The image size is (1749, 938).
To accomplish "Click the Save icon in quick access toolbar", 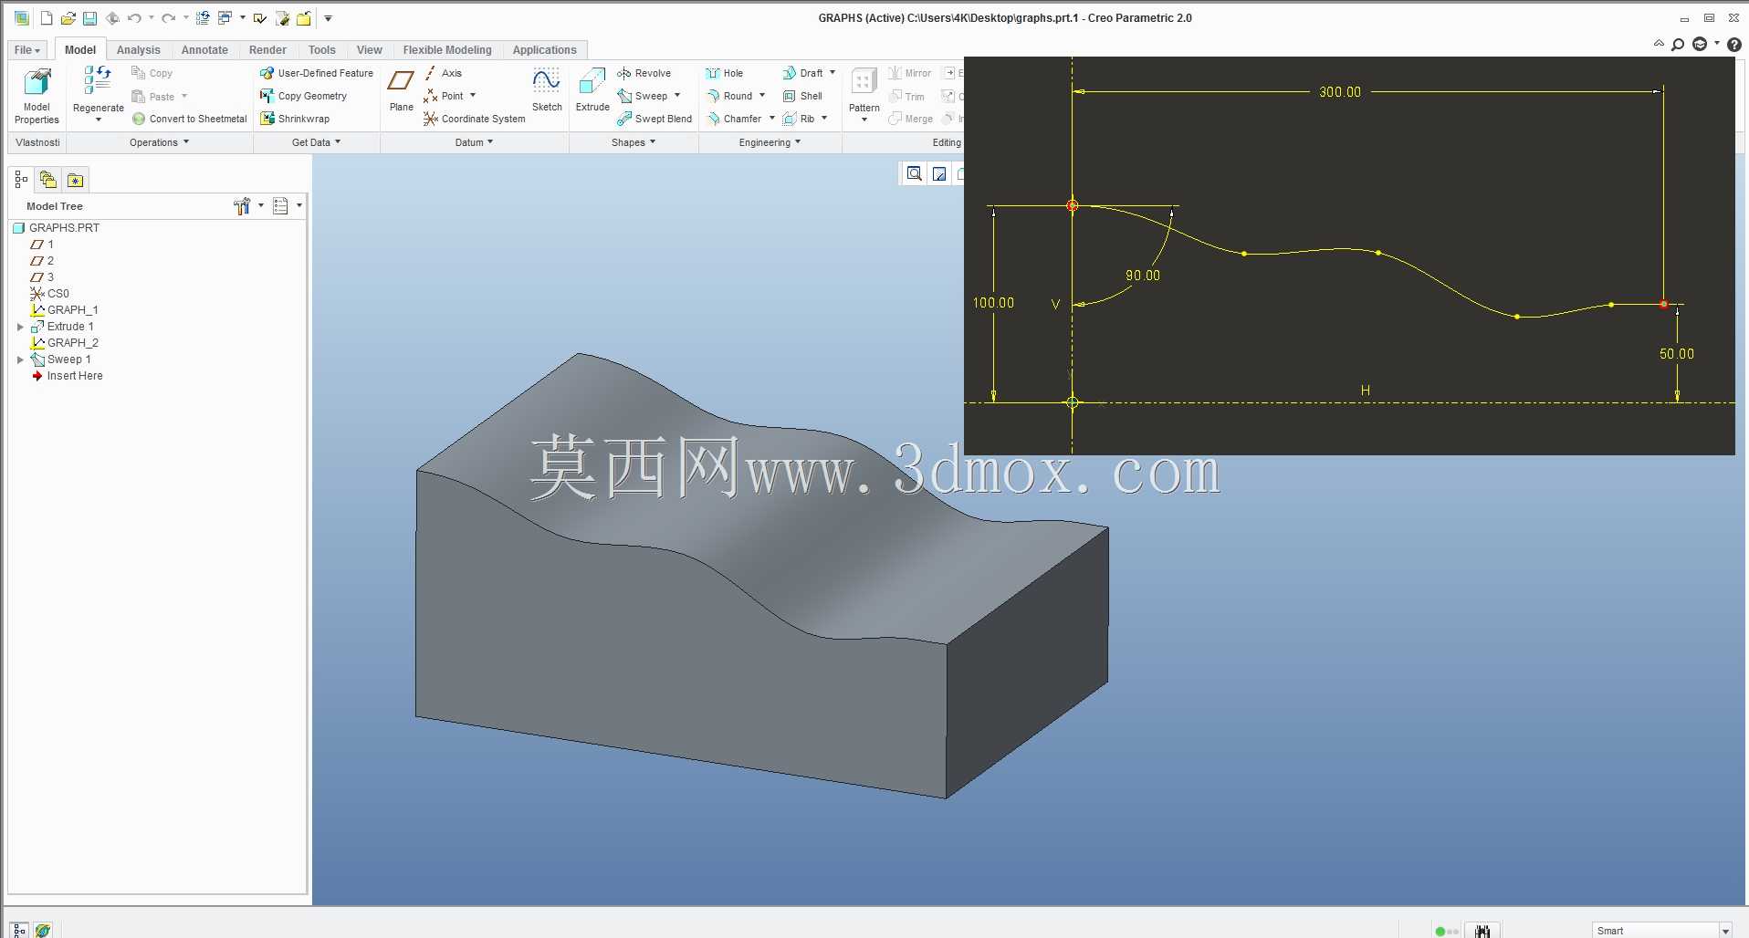I will point(89,18).
